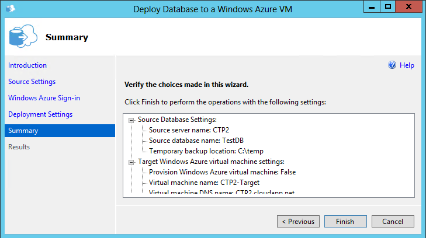Click the blue Help question mark icon
The image size is (426, 238).
click(392, 65)
